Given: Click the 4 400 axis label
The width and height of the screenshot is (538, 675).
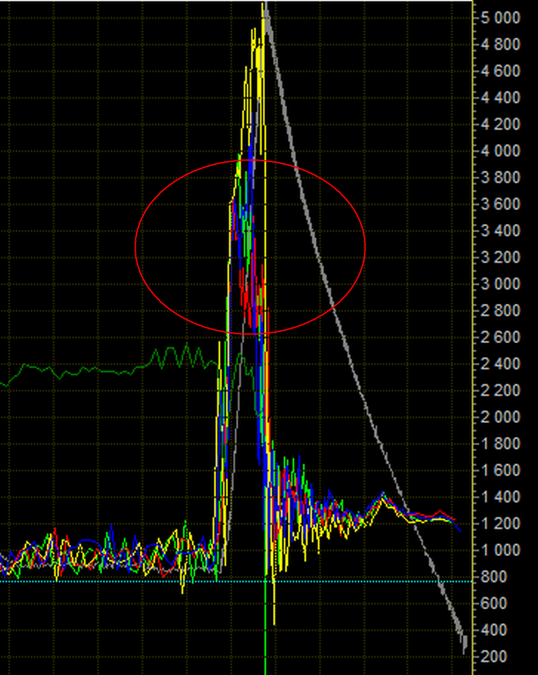Looking at the screenshot, I should coord(502,98).
